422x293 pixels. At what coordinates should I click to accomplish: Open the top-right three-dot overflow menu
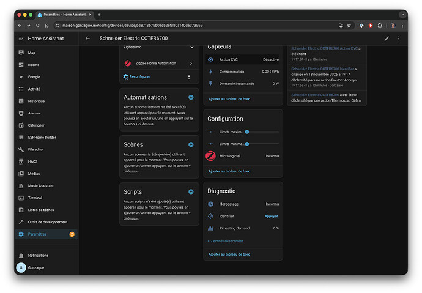click(x=399, y=38)
